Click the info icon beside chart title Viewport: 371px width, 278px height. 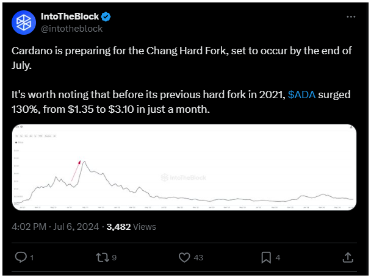(x=21, y=127)
